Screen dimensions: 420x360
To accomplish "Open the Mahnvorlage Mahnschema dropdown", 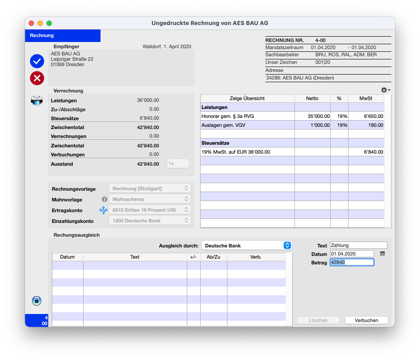I will pyautogui.click(x=150, y=199).
